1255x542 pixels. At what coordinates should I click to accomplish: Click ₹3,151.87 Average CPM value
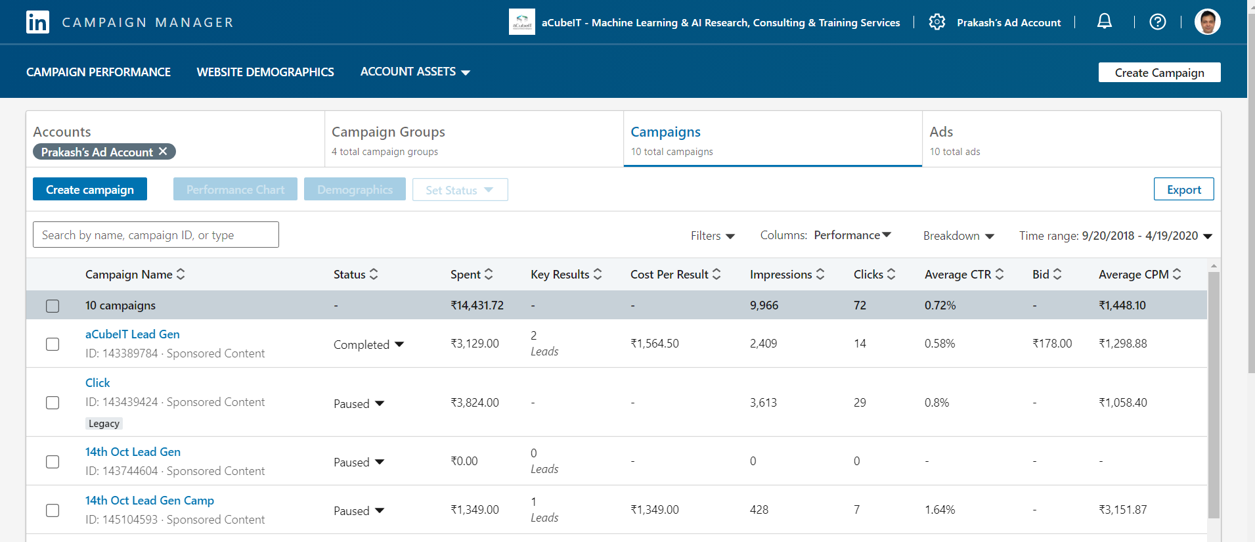pyautogui.click(x=1123, y=510)
